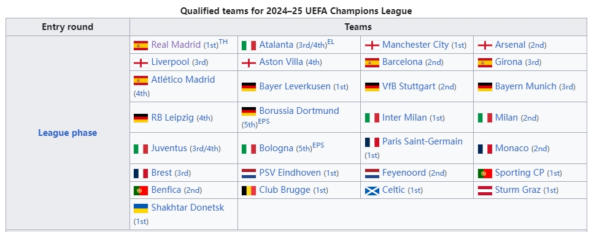Follow the EL superscript after Atalanta
This screenshot has width=594, height=232.
(331, 42)
